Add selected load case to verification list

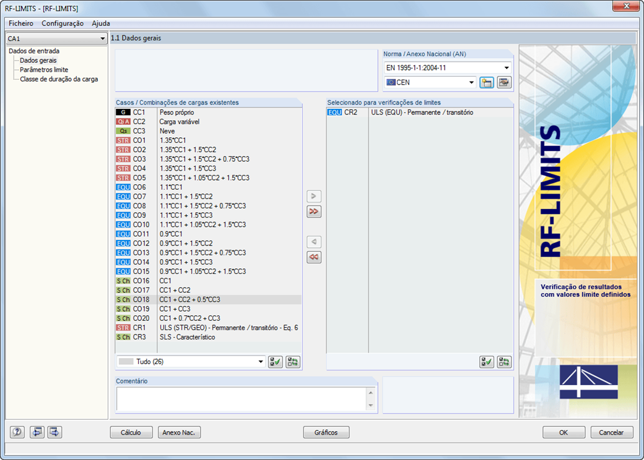pyautogui.click(x=314, y=196)
